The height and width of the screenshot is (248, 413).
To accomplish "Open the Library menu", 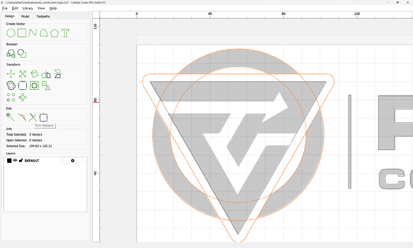I will click(28, 8).
